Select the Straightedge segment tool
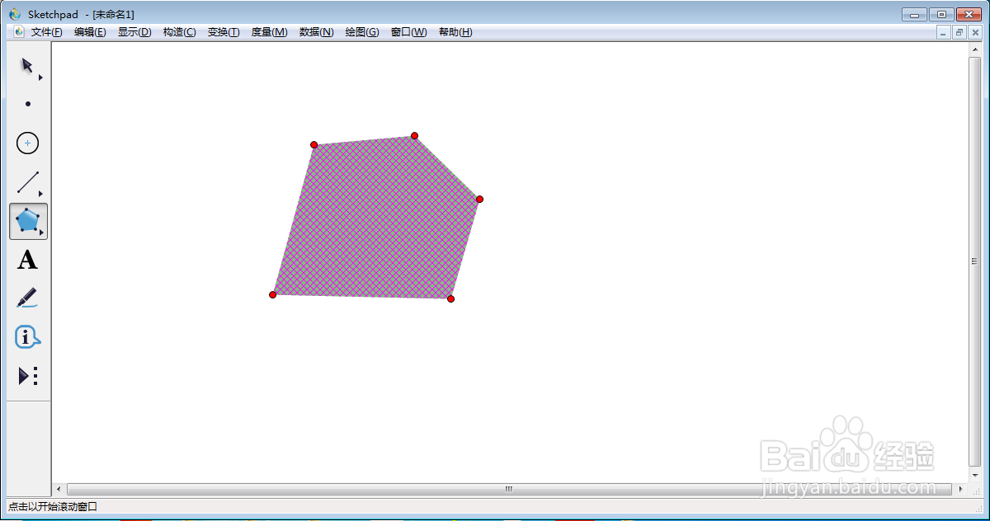The height and width of the screenshot is (521, 990). click(28, 182)
